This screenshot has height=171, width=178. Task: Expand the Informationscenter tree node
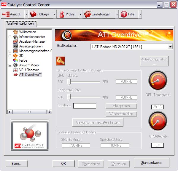tap(10, 37)
